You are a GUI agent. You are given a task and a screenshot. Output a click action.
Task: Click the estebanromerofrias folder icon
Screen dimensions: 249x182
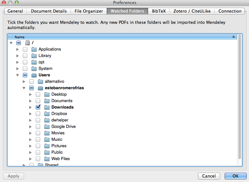pos(40,88)
